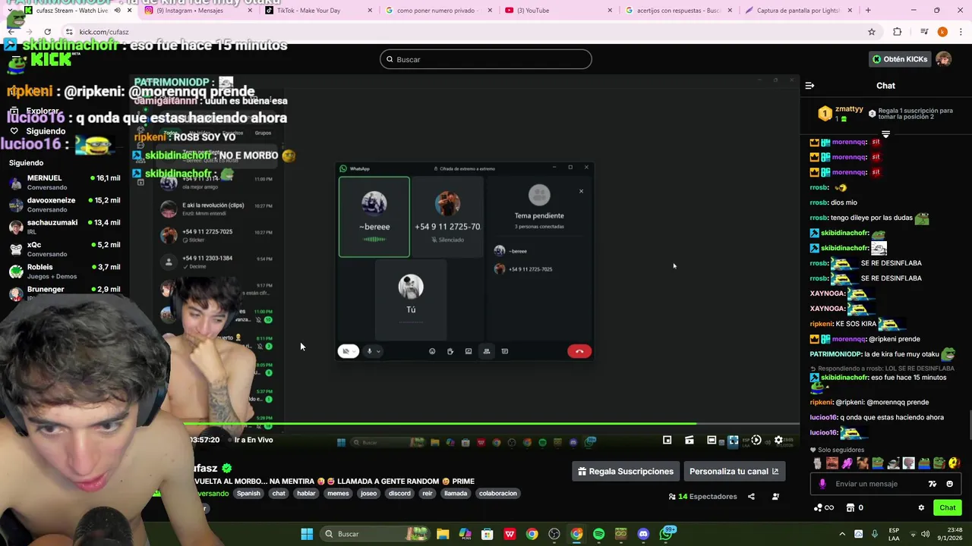Open chat icon in WhatsApp call toolbar
Viewport: 972px width, 546px height.
505,351
